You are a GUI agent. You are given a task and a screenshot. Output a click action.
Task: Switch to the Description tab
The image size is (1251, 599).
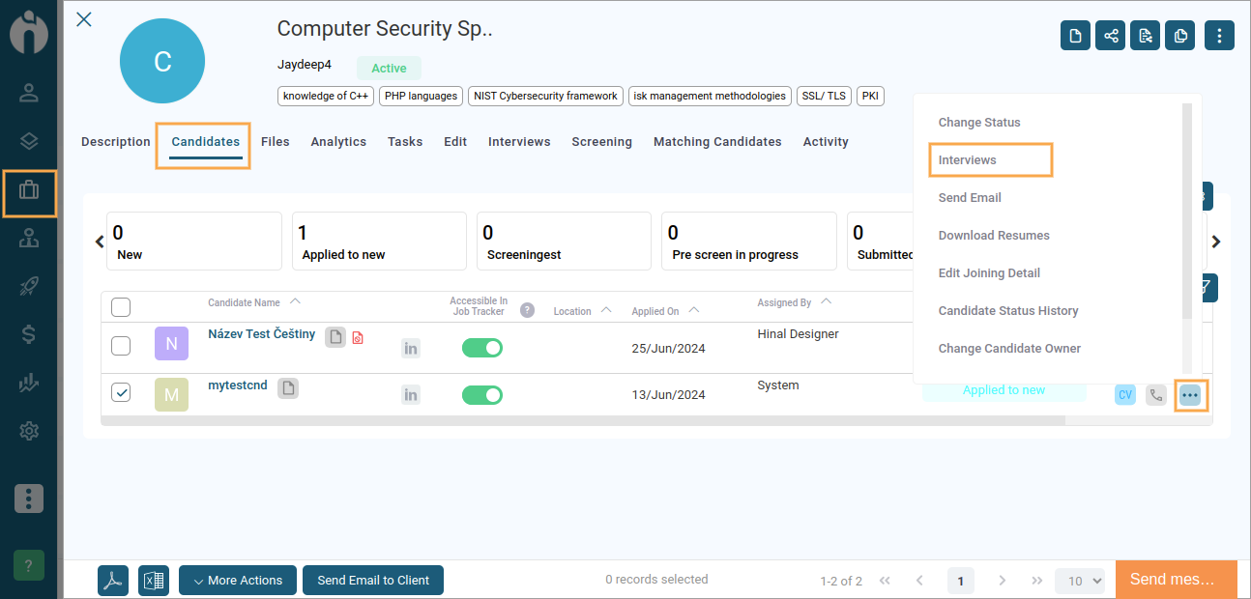click(x=116, y=142)
